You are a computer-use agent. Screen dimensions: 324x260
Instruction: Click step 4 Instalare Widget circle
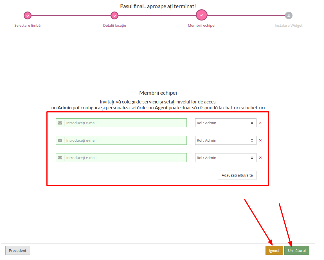click(x=289, y=15)
